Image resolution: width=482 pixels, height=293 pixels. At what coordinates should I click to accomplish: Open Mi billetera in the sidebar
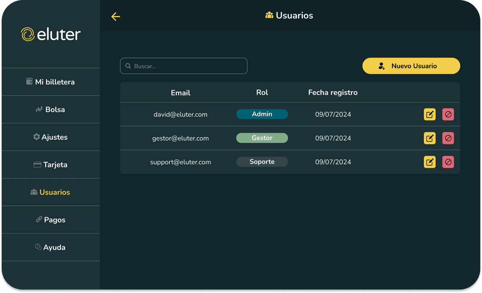coord(51,82)
